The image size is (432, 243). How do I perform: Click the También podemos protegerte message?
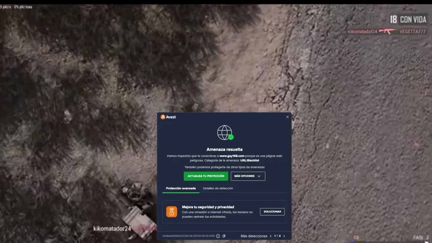224,167
